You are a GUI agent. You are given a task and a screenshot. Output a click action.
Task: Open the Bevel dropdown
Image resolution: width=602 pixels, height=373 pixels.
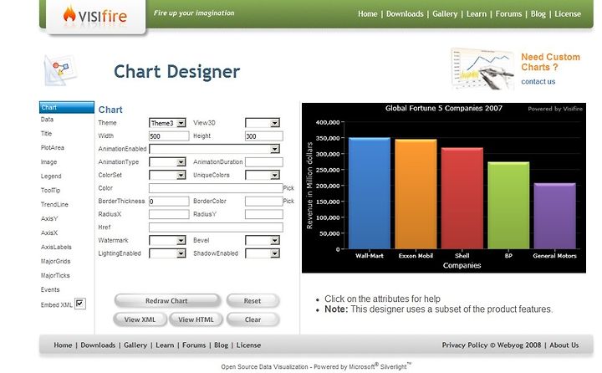263,241
